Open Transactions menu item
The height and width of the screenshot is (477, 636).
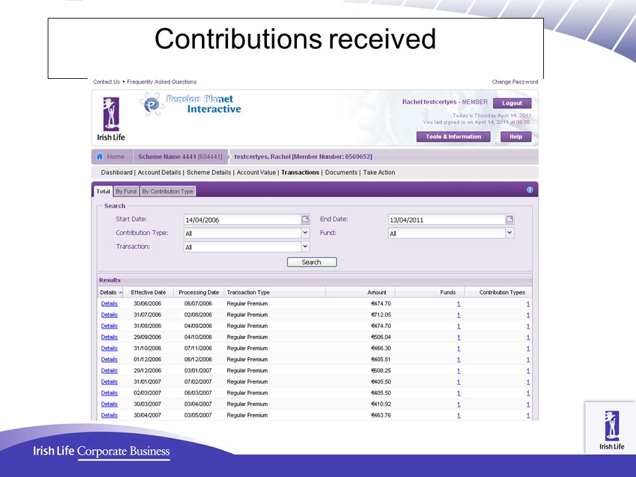pyautogui.click(x=300, y=172)
